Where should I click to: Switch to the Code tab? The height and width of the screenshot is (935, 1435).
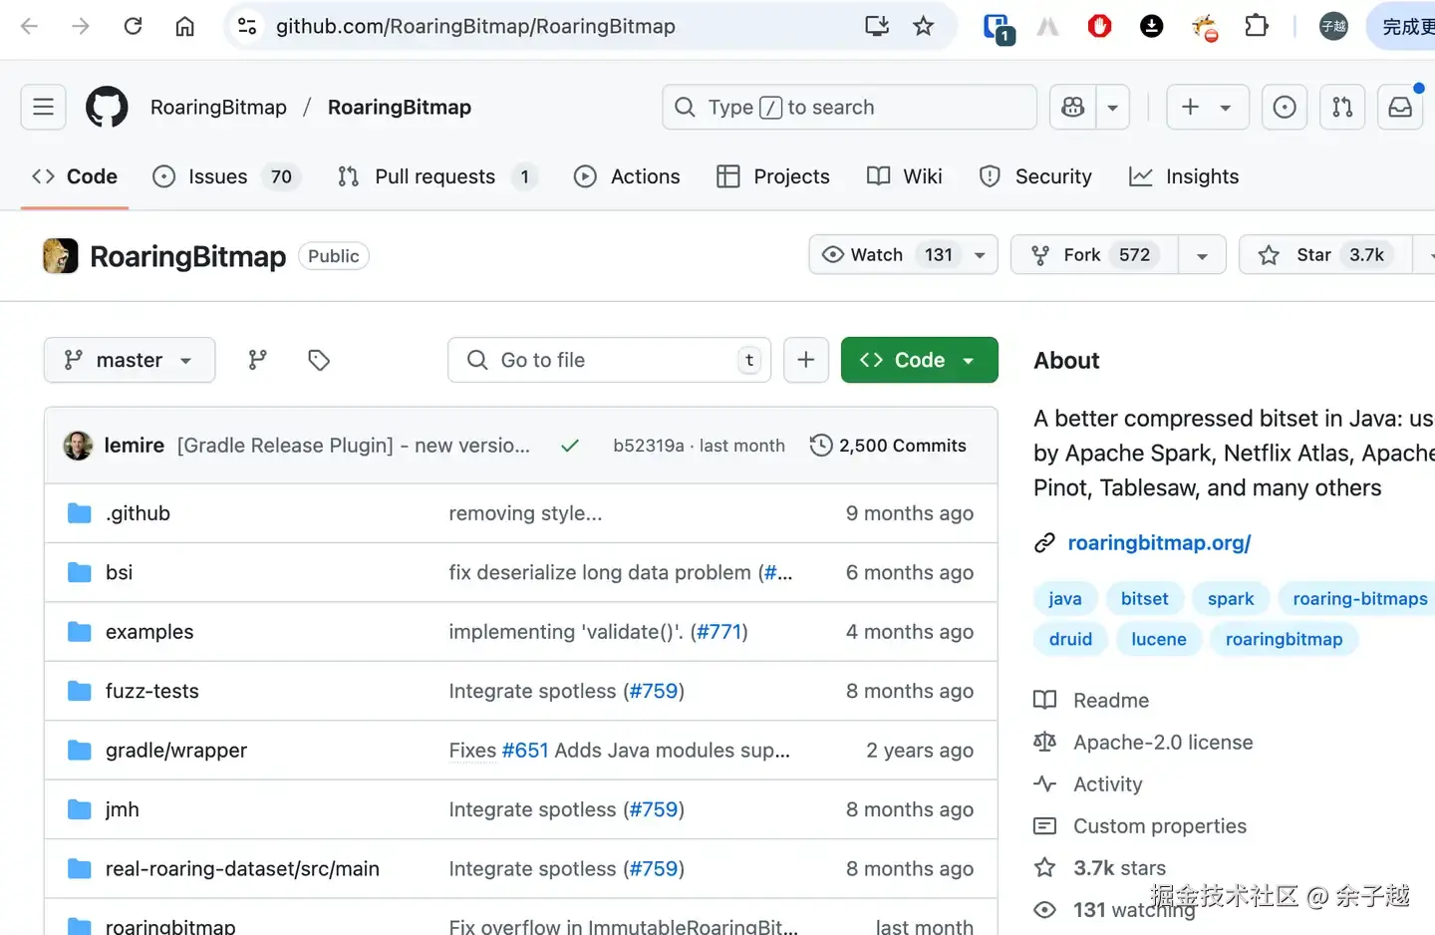(75, 176)
